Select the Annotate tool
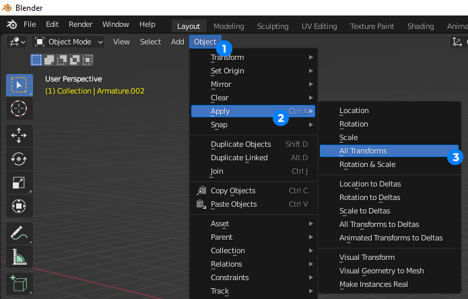Viewport: 468px width, 299px height. [x=20, y=233]
